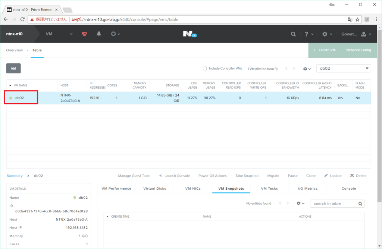This screenshot has height=249, width=382.
Task: Reload the browser page
Action: coord(22,19)
